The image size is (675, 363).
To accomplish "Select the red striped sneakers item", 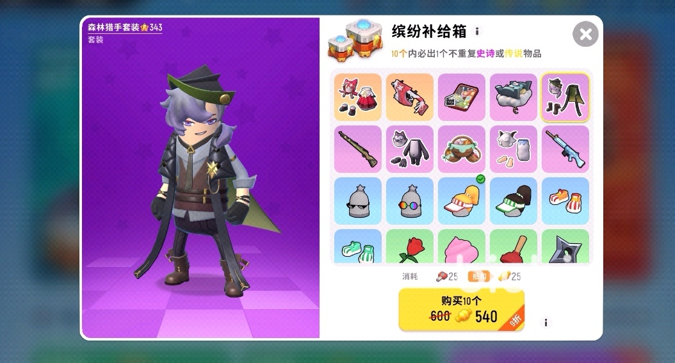I will (565, 201).
